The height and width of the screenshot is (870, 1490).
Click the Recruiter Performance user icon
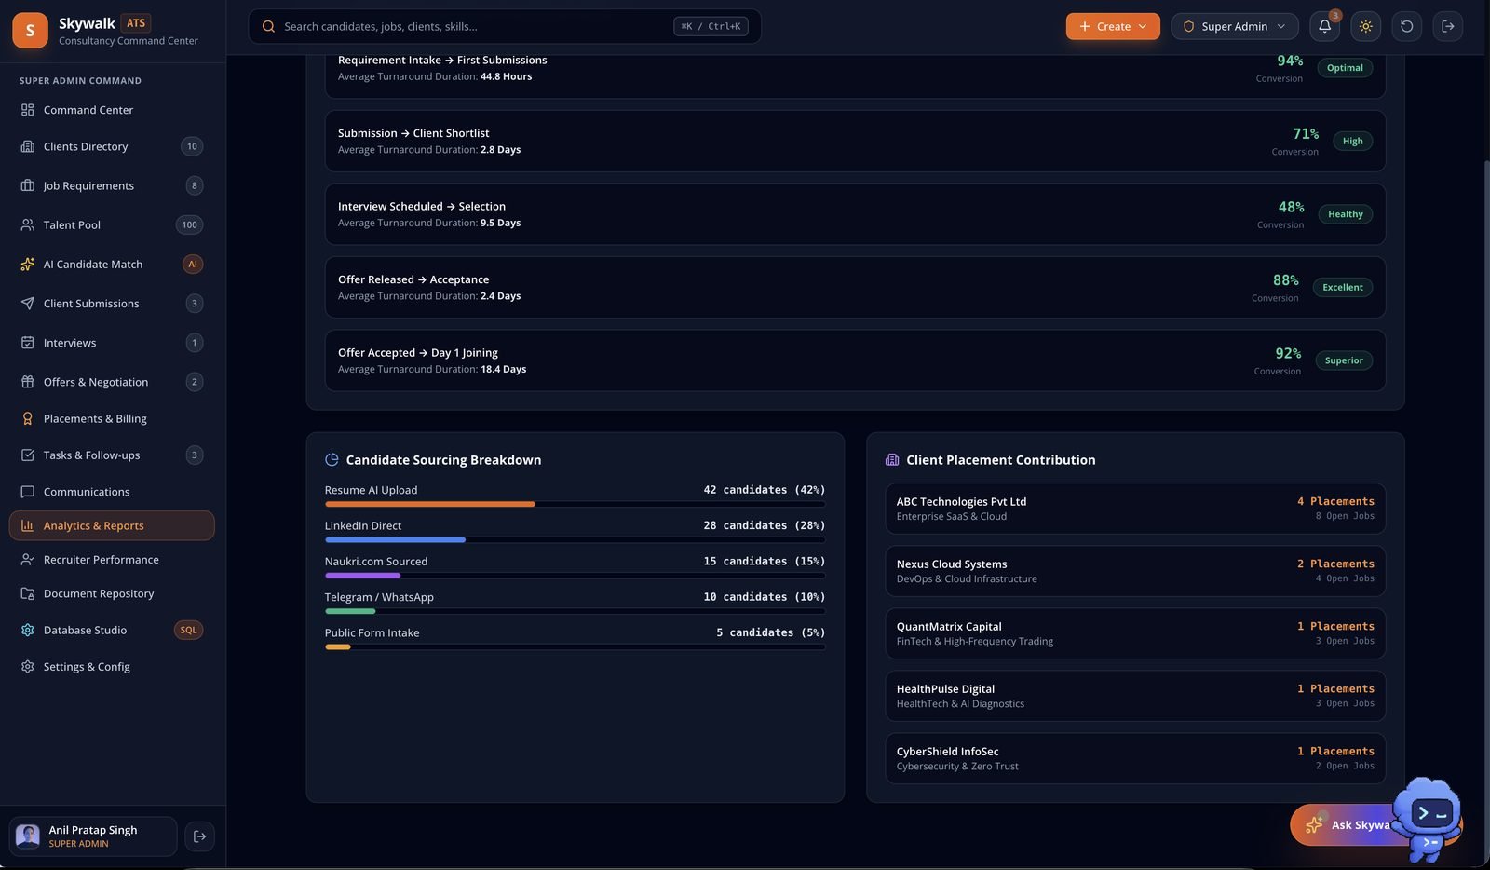pos(28,560)
